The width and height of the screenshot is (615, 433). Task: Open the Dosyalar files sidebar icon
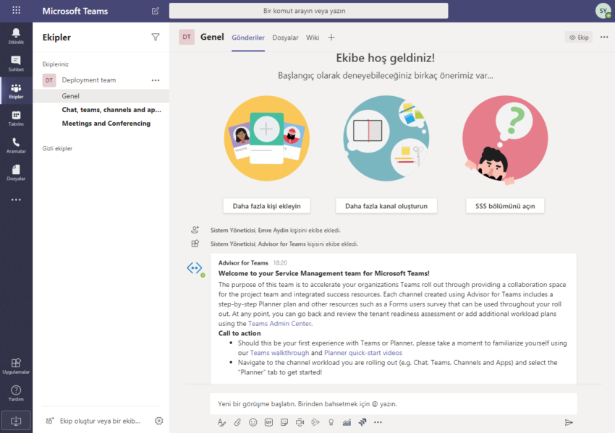click(16, 171)
